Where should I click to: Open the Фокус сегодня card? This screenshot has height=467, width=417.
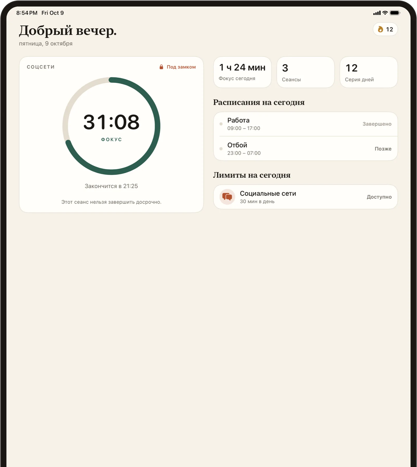242,72
